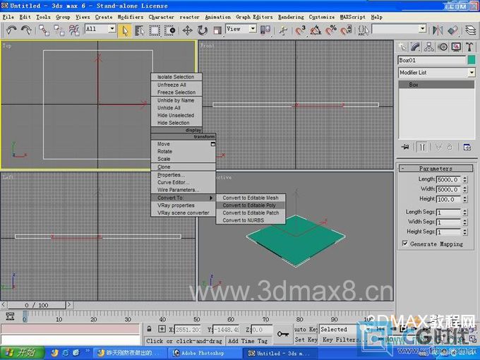Click the Width spinner arrows

pyautogui.click(x=465, y=189)
